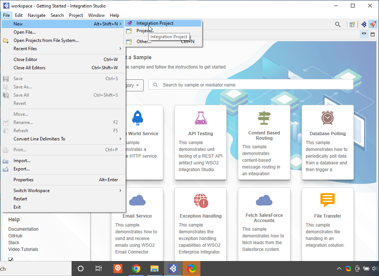Show hidden system tray icons
This screenshot has width=379, height=276.
(339, 269)
